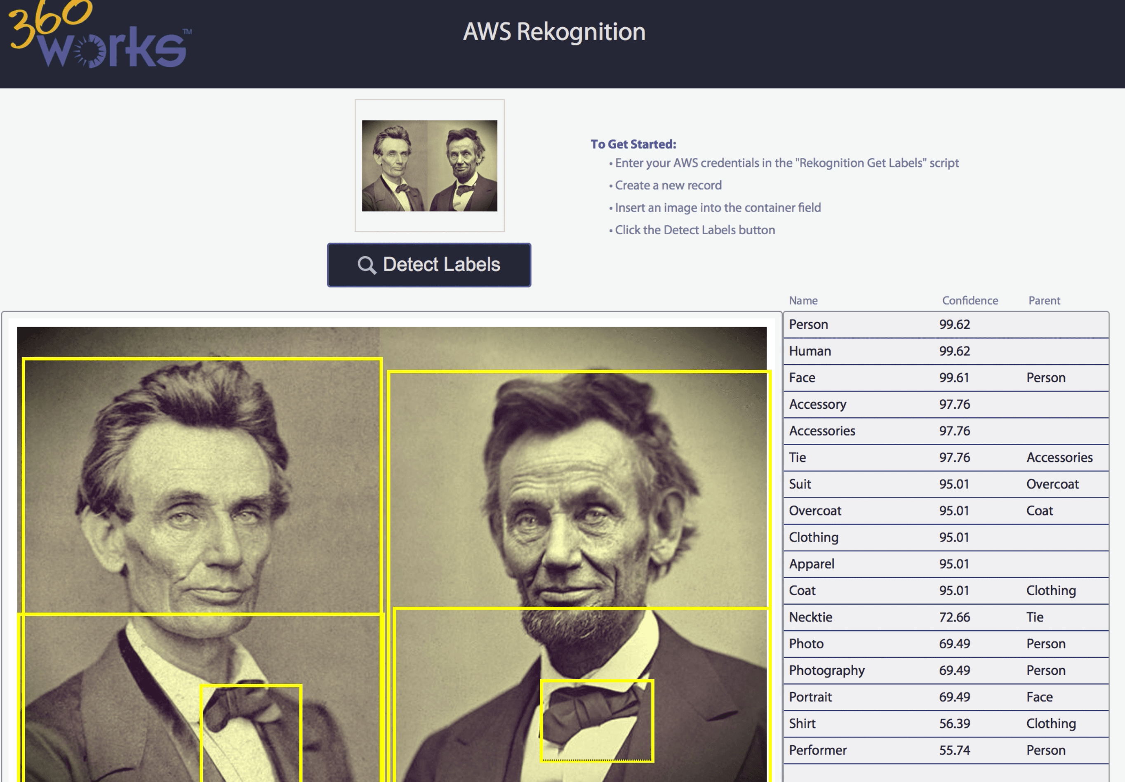This screenshot has height=782, width=1125.
Task: Select the Lincoln image container thumbnail
Action: (x=429, y=166)
